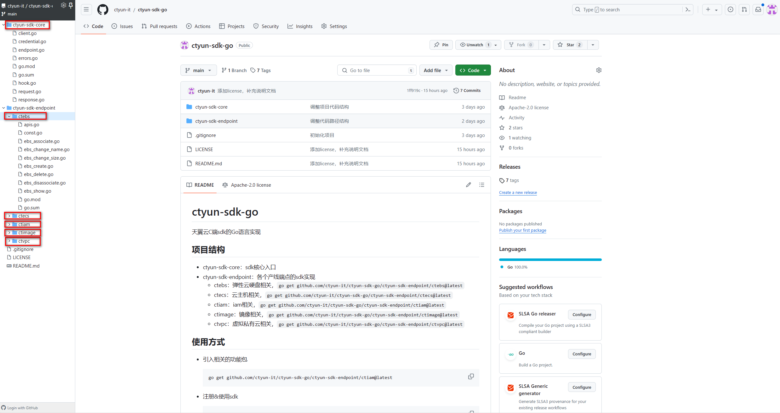Click ctyun-it avatar in commit row
This screenshot has height=413, width=780.
click(x=191, y=91)
